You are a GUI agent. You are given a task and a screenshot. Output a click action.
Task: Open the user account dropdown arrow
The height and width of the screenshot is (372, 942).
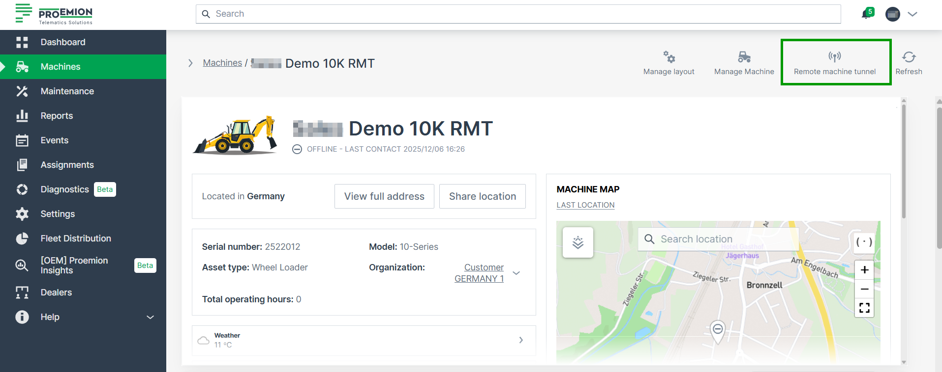[x=912, y=14]
